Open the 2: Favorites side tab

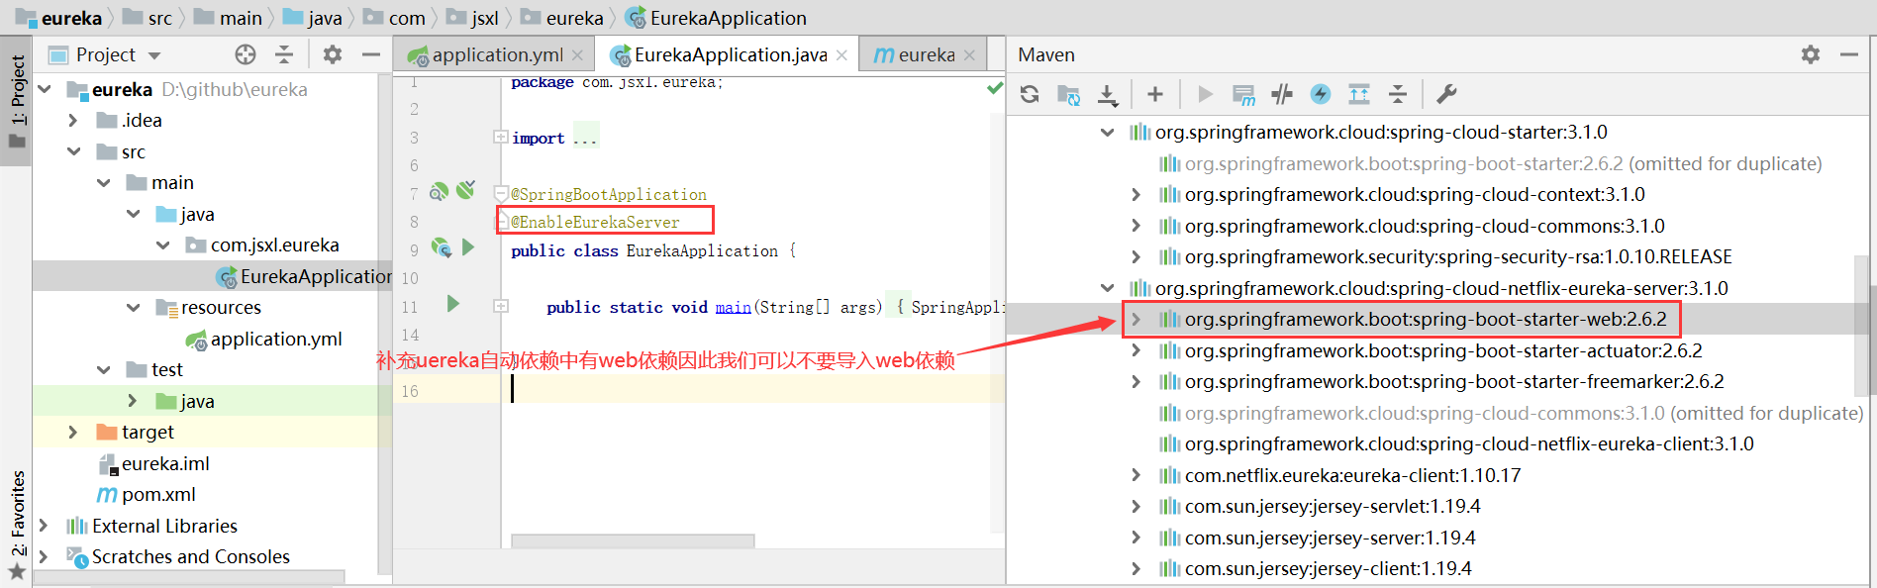pyautogui.click(x=17, y=525)
